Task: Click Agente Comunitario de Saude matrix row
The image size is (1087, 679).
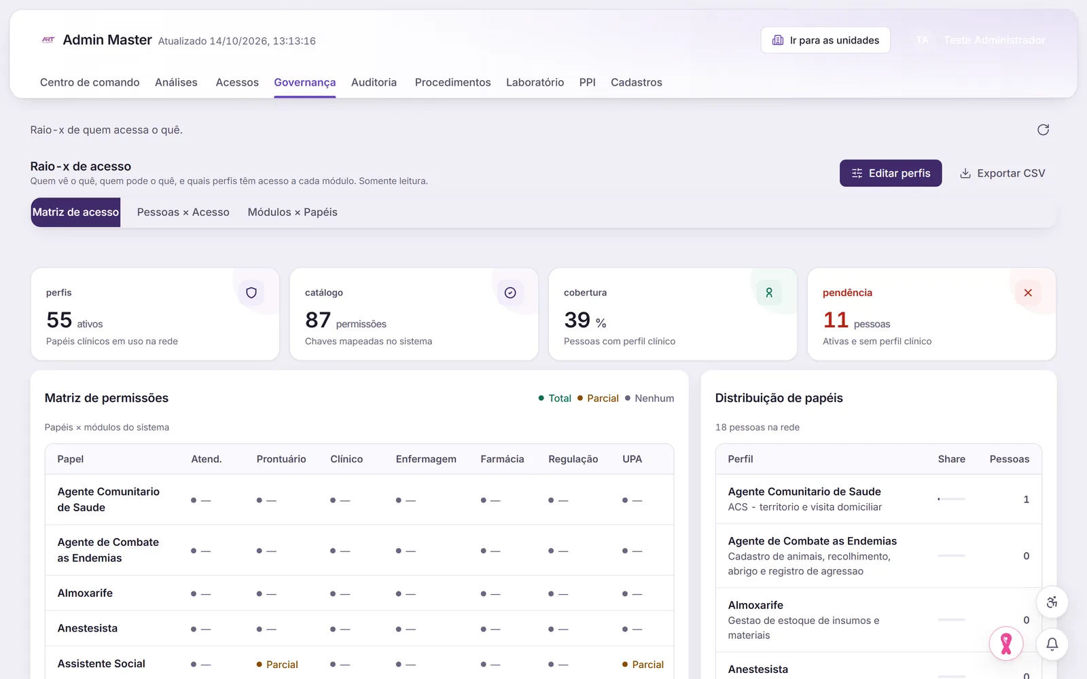Action: click(x=359, y=500)
